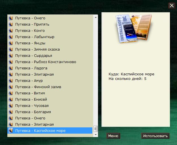Click the travel brochure image in details panel
Viewport: 177px width, 145px height.
tap(134, 28)
